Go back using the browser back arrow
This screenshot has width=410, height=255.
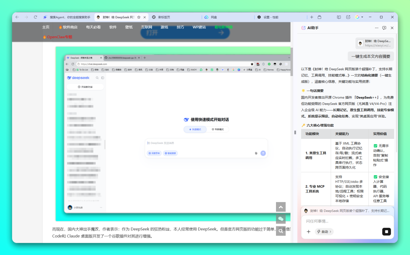tap(17, 17)
